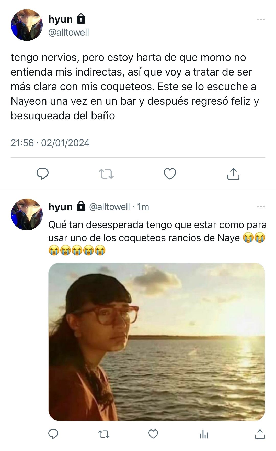
Task: Tap the hyun display name in top tweet
Action: 61,19
